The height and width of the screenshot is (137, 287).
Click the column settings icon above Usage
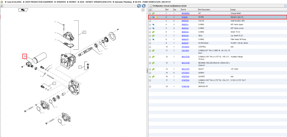pyautogui.click(x=285, y=6)
